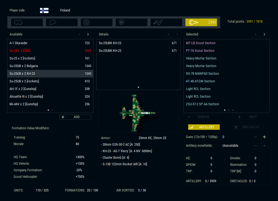Select Su-25UB x 2 Bulgaria entry
The height and width of the screenshot is (201, 278).
tap(50, 66)
